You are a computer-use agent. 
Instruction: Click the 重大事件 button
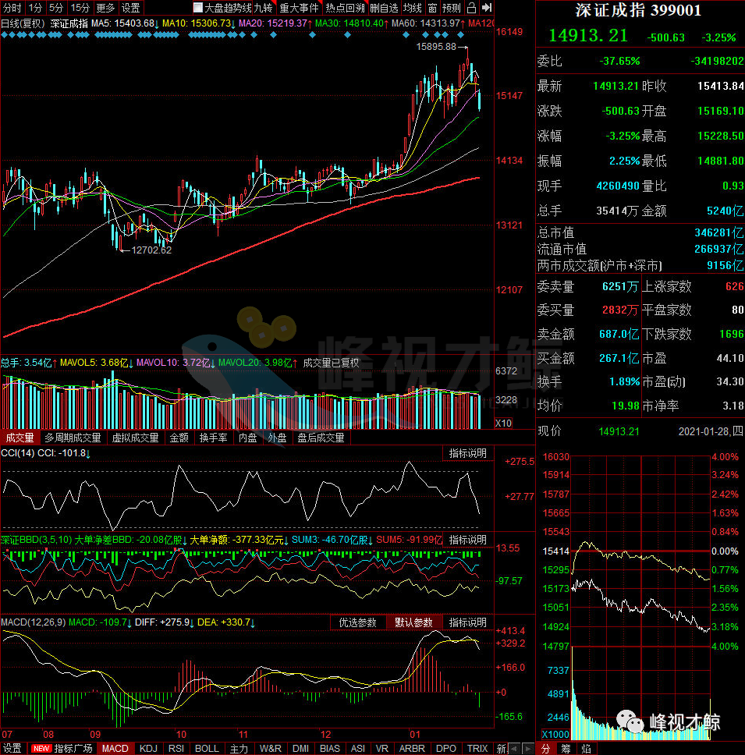point(299,8)
